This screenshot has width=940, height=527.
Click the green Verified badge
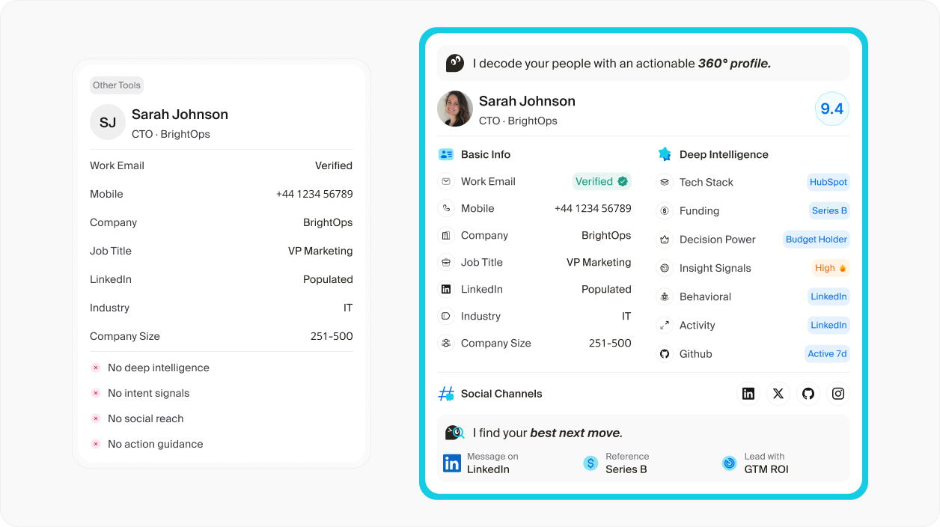602,181
